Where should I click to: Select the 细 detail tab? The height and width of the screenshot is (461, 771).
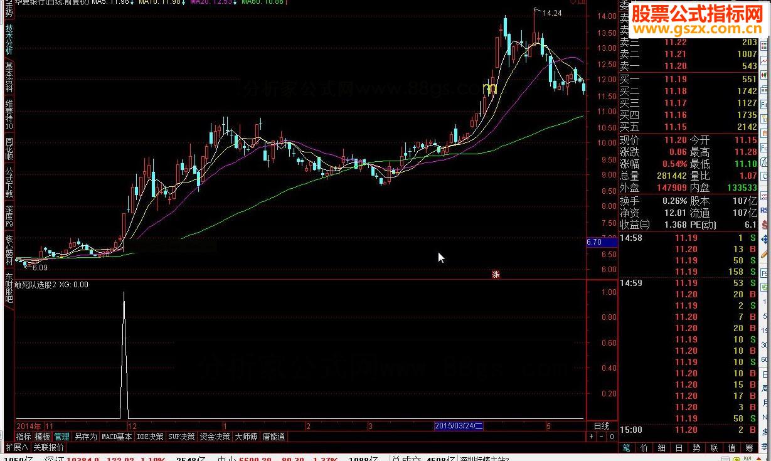pos(661,448)
